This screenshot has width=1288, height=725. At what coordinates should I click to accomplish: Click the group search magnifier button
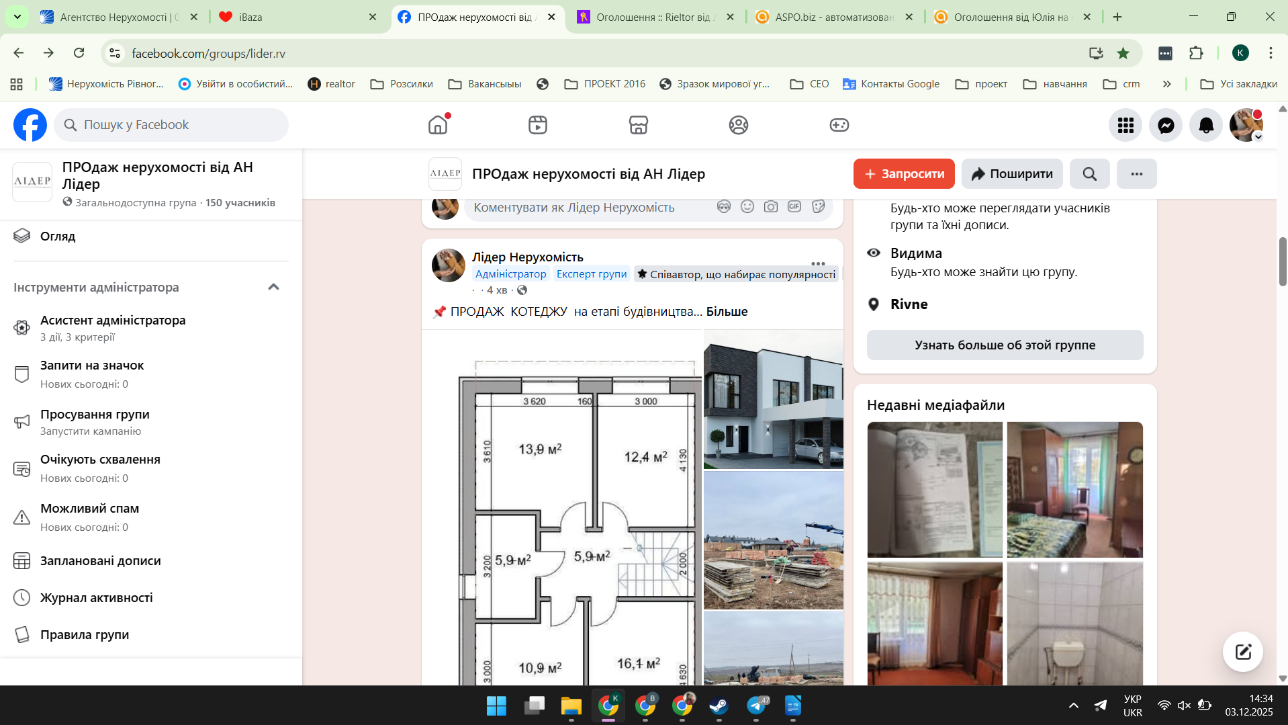pos(1089,174)
